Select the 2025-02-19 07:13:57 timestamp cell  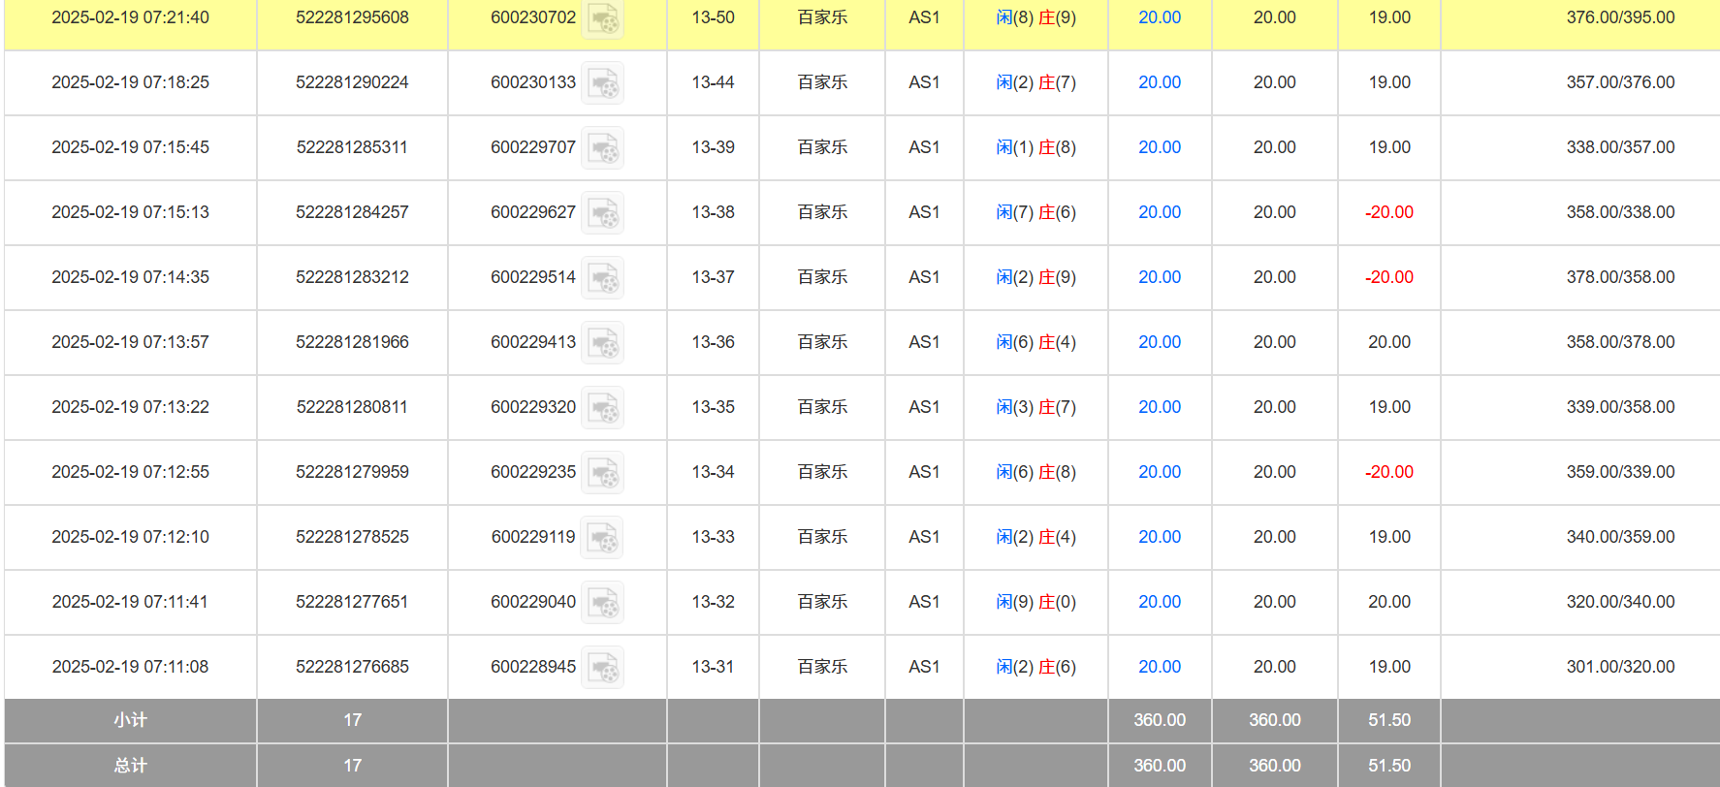click(130, 342)
